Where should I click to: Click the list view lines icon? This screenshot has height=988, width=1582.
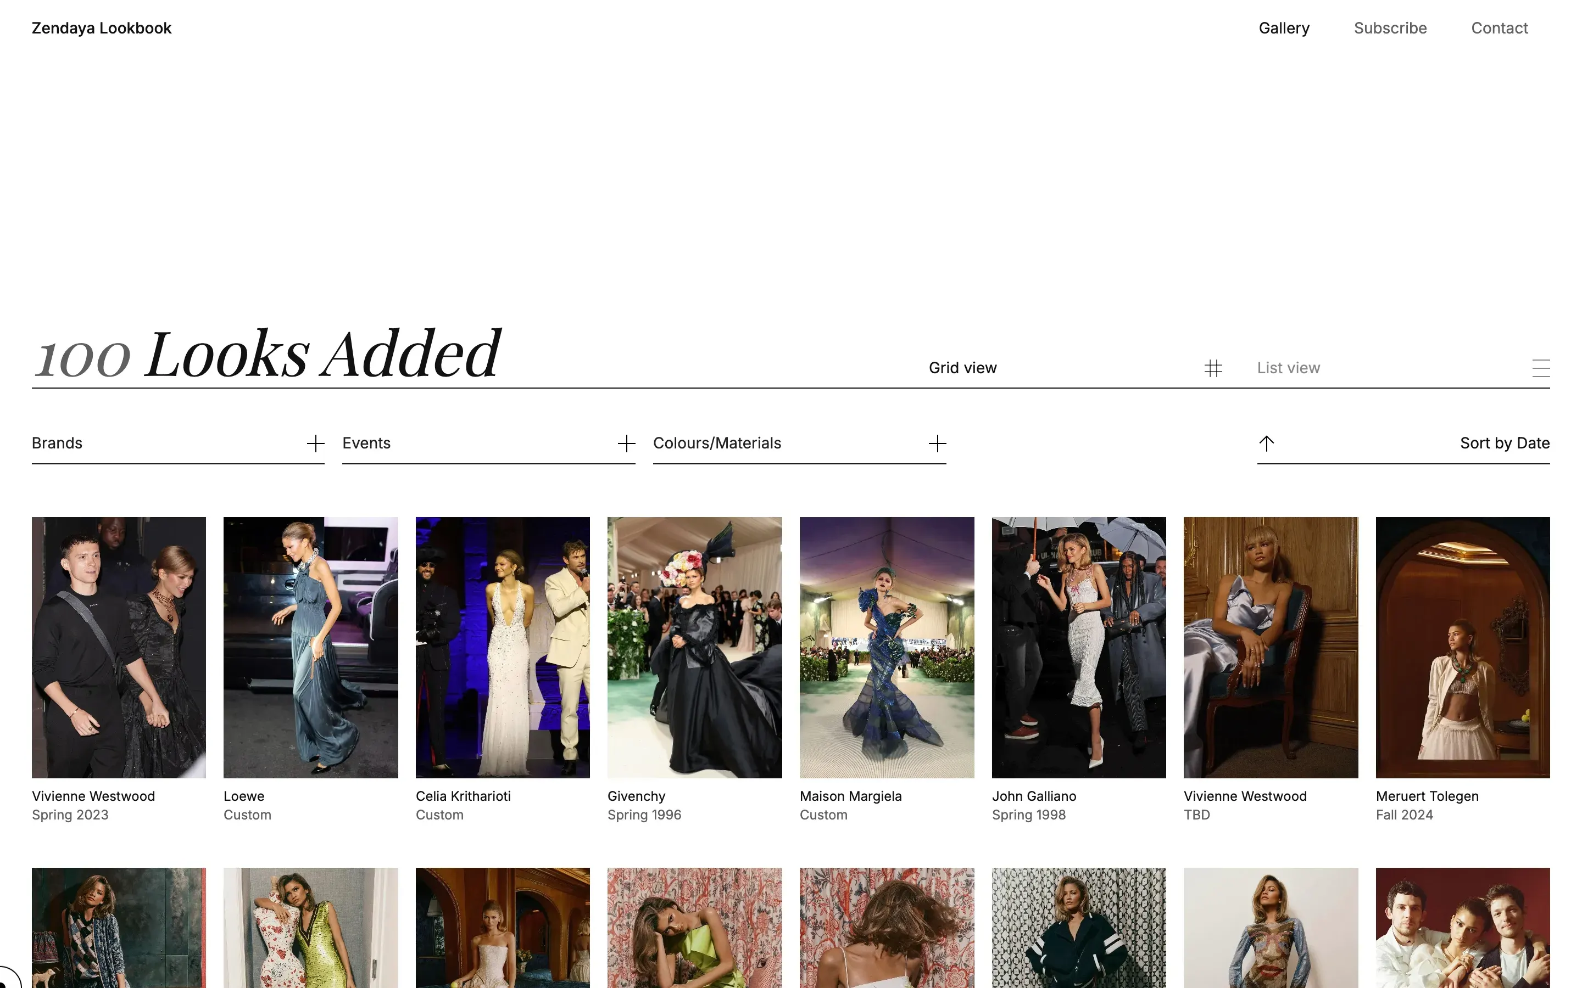pos(1541,368)
